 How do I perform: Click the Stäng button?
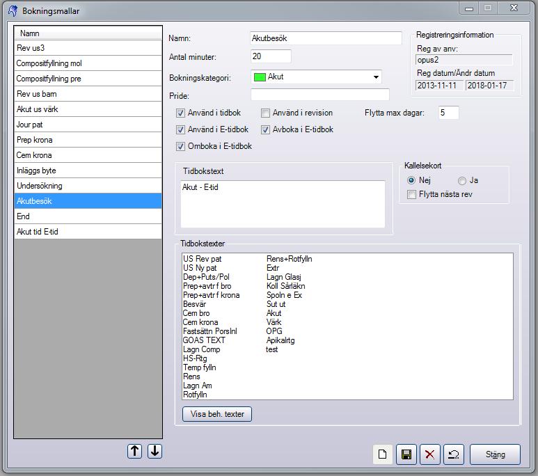point(495,454)
